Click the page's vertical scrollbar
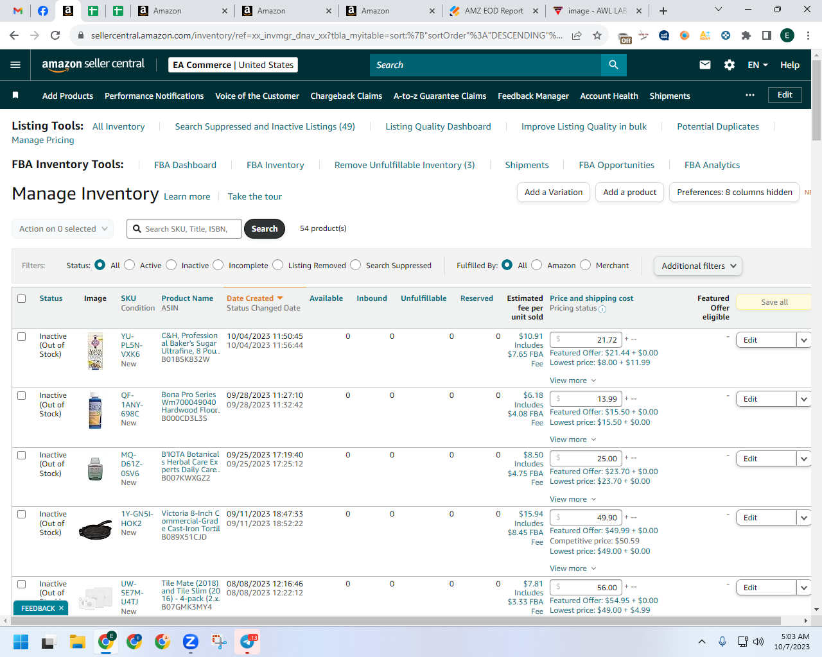This screenshot has width=822, height=657. (x=817, y=99)
